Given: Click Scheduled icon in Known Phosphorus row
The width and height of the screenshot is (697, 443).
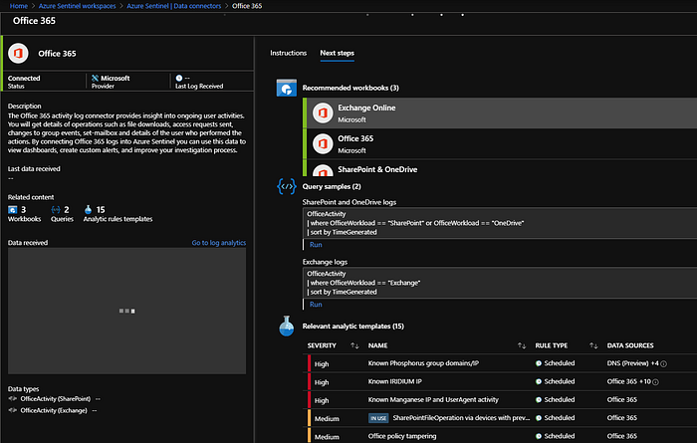Looking at the screenshot, I should pyautogui.click(x=539, y=363).
